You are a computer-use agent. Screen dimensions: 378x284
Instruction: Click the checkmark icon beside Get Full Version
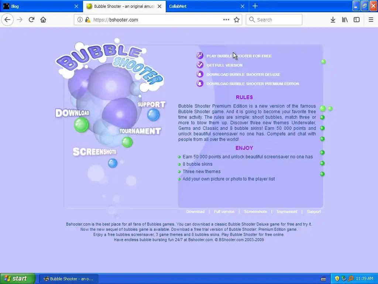point(200,65)
